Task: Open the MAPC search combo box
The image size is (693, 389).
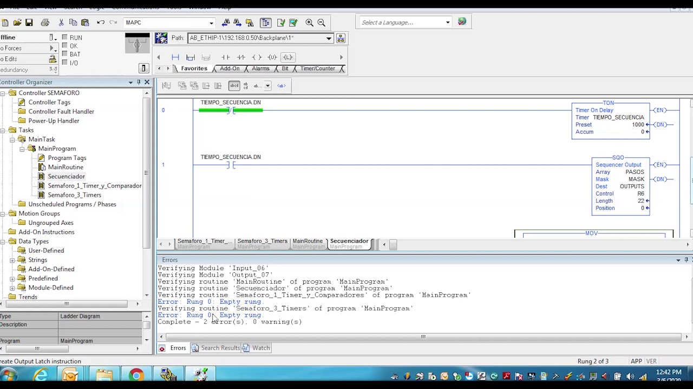Action: pos(212,23)
